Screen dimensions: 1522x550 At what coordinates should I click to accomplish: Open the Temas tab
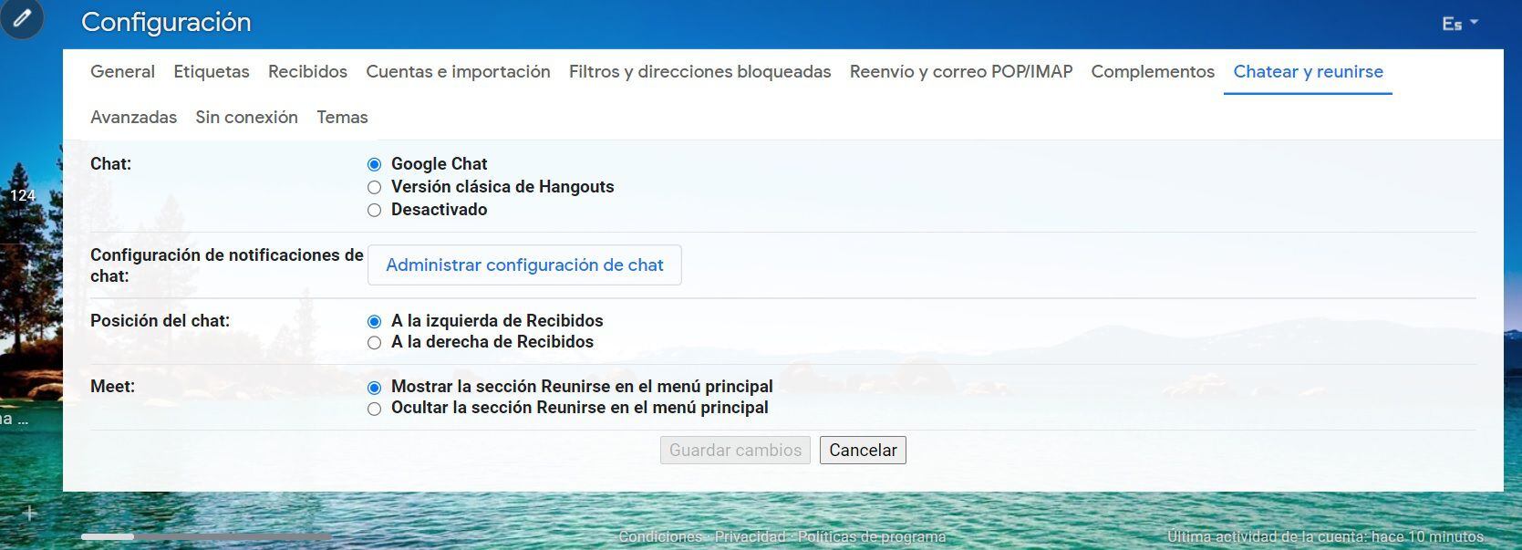coord(342,118)
